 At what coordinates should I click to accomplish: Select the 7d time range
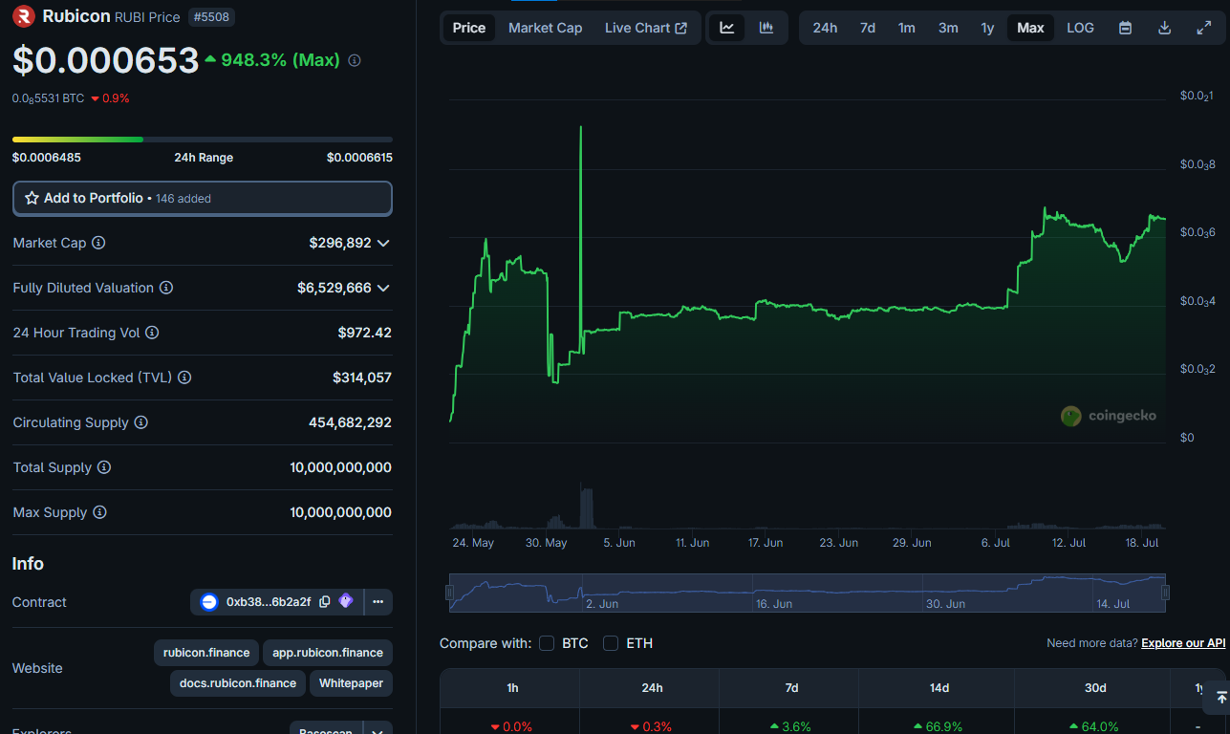coord(868,28)
